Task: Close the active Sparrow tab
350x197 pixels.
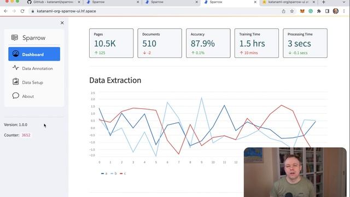Action: click(x=255, y=2)
